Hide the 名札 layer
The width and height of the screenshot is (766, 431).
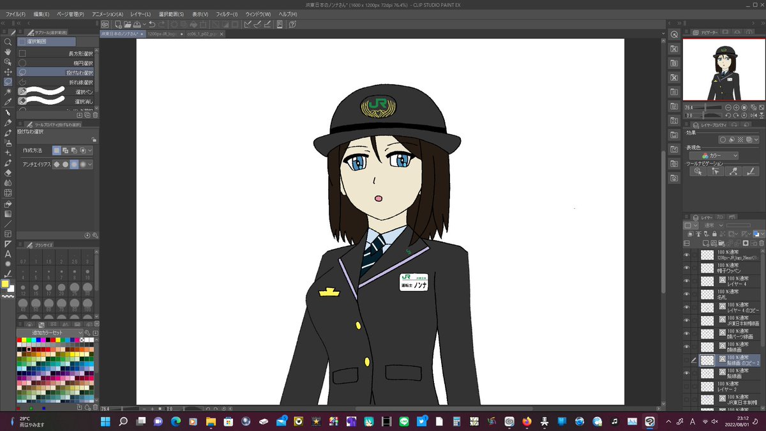(x=687, y=294)
